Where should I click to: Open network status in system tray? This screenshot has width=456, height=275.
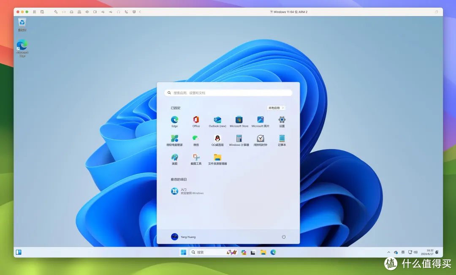pyautogui.click(x=410, y=252)
